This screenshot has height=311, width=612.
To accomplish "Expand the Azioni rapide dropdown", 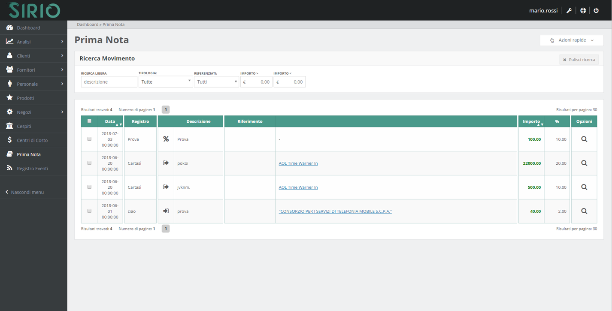I will (572, 40).
